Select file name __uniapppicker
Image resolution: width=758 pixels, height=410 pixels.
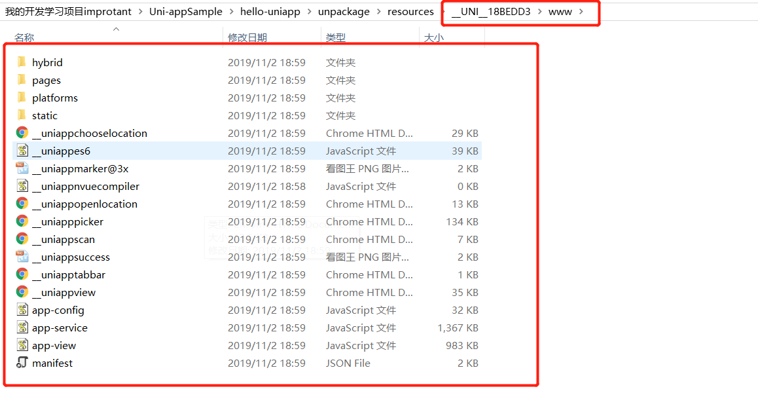coord(67,222)
